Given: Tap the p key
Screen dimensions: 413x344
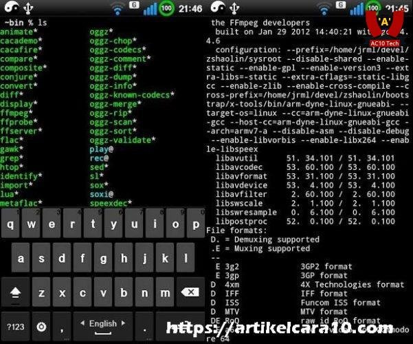Looking at the screenshot, I should 196,224.
